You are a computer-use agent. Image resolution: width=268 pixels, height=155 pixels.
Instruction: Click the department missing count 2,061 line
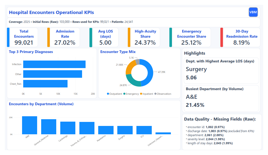pyautogui.click(x=206, y=135)
